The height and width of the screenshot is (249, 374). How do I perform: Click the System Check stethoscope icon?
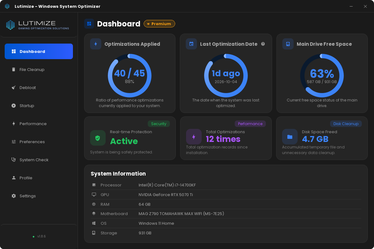pos(14,160)
